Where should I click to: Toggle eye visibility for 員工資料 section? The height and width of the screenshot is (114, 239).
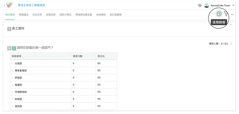(231, 25)
